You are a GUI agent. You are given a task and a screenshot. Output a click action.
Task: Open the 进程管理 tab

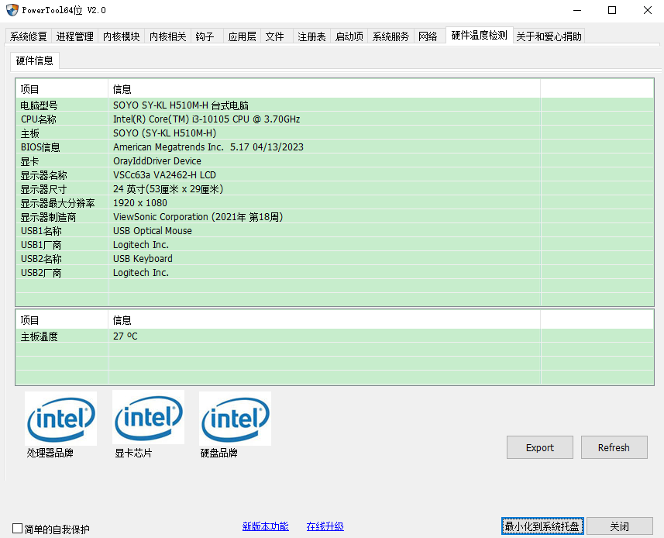tap(75, 36)
